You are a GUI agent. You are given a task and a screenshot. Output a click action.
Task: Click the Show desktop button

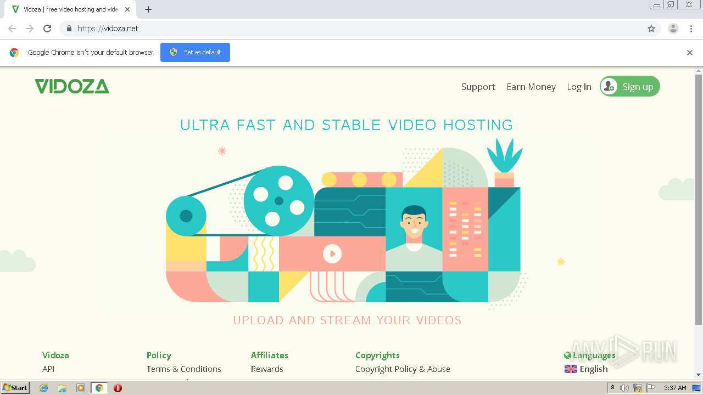697,388
